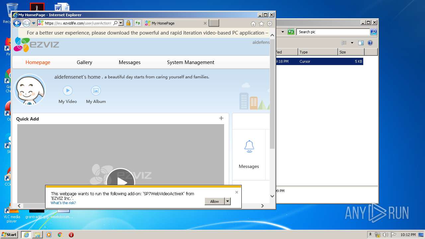Change view icon in Explorer window
The height and width of the screenshot is (239, 425).
point(344,43)
